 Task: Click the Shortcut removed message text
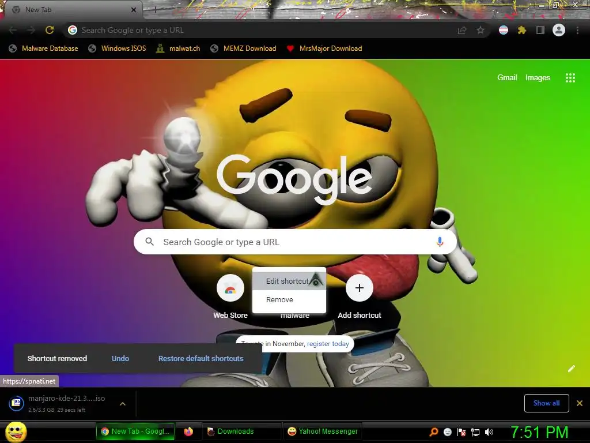[57, 359]
